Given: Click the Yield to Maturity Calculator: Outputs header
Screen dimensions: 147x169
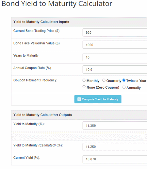Looking at the screenshot, I should pyautogui.click(x=42, y=115).
